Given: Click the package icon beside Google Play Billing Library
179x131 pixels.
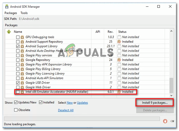Looking at the screenshot, I should point(22,69).
